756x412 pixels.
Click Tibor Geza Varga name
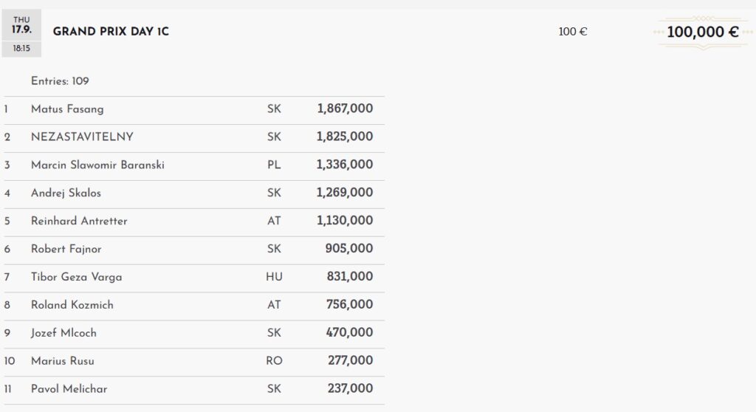click(x=76, y=277)
